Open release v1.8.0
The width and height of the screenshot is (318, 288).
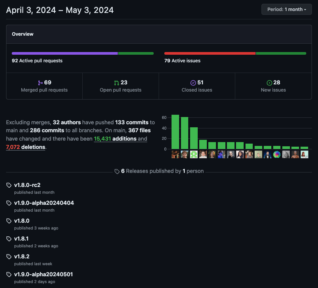pyautogui.click(x=22, y=221)
